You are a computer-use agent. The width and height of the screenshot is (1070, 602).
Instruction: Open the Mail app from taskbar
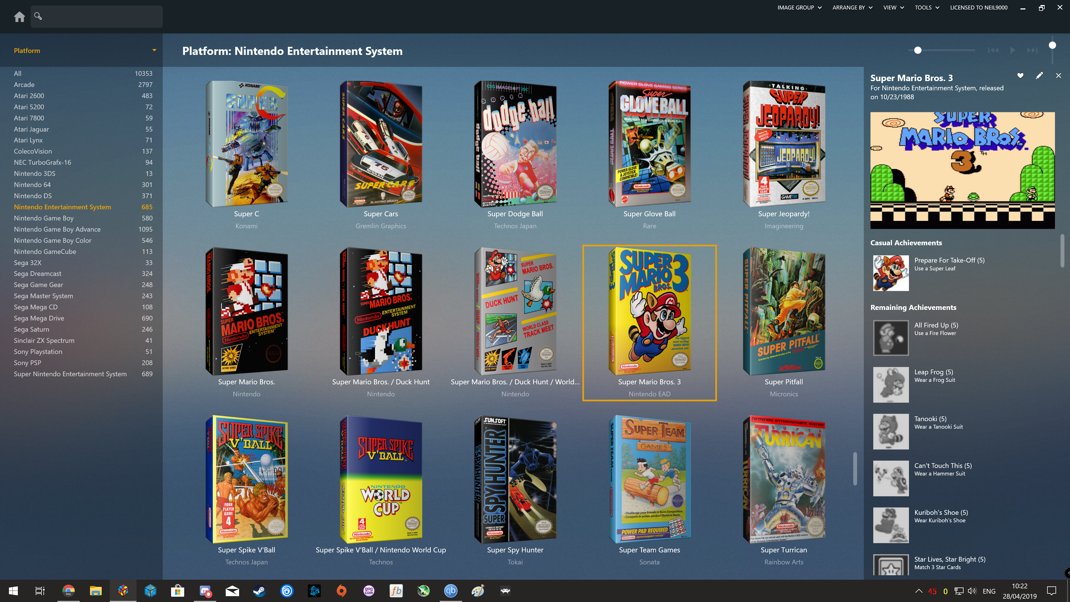[x=232, y=590]
